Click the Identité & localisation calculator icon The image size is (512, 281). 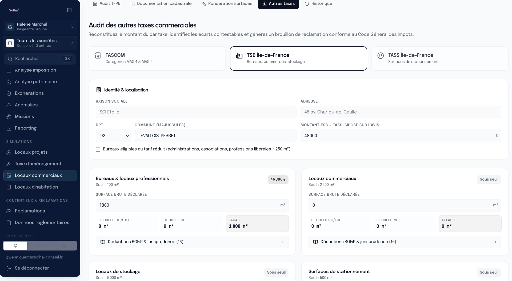(x=98, y=90)
